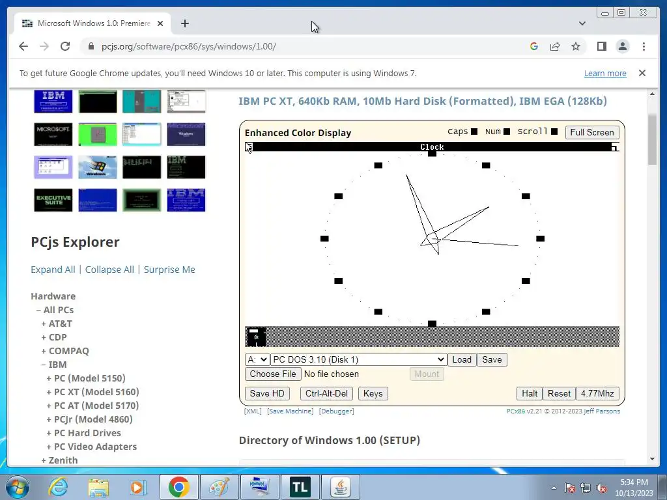The width and height of the screenshot is (667, 500).
Task: Click the Surprise Me link
Action: point(169,270)
